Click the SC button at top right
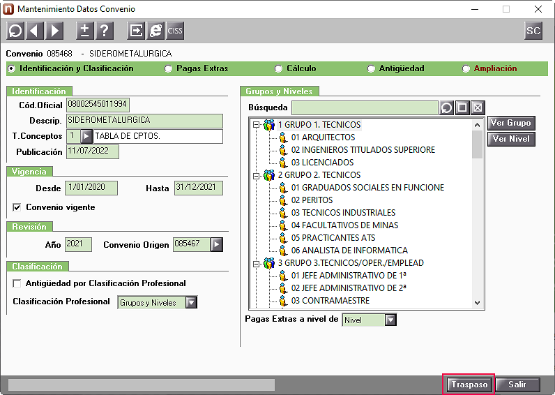 pyautogui.click(x=533, y=31)
